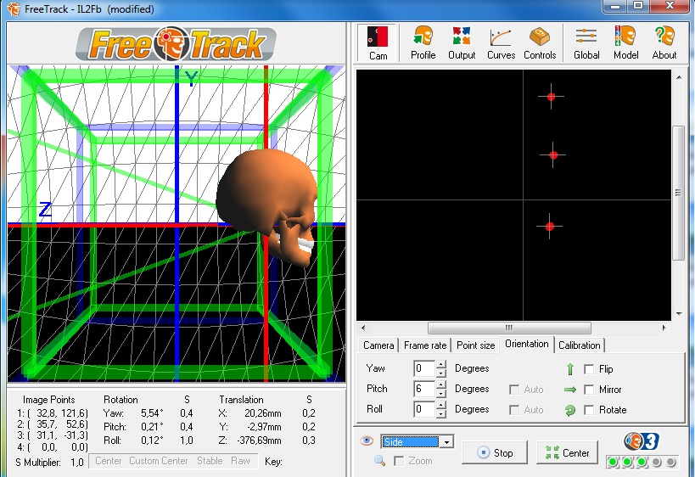
Task: Click the Stop tracking button
Action: [x=495, y=452]
